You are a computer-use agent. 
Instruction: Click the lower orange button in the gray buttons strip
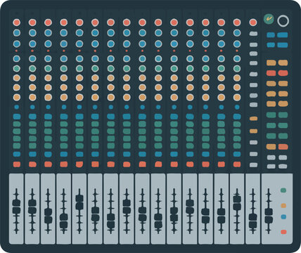[x=253, y=131]
